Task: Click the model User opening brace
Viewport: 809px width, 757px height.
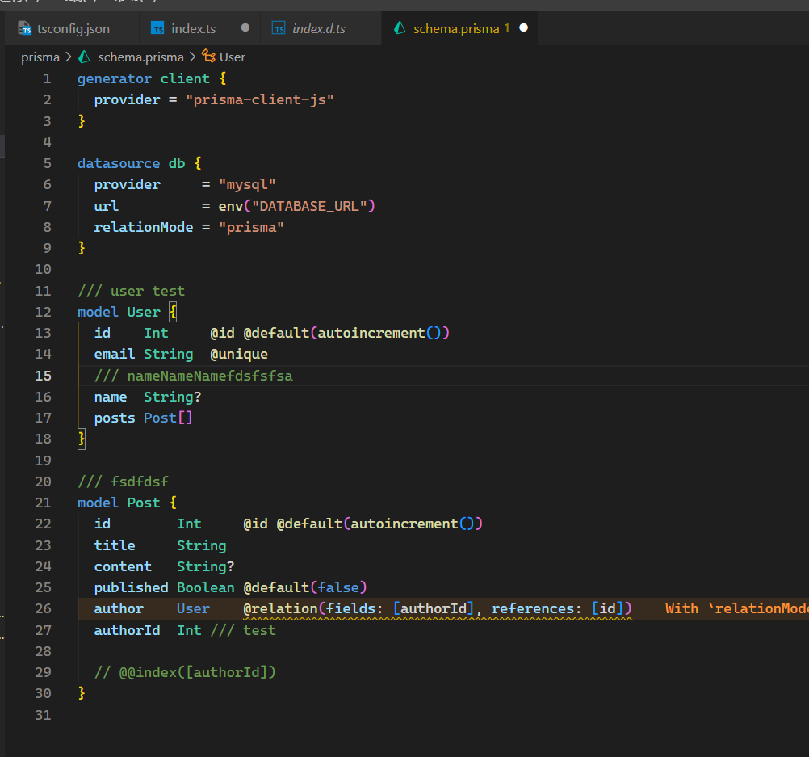Action: [x=173, y=312]
